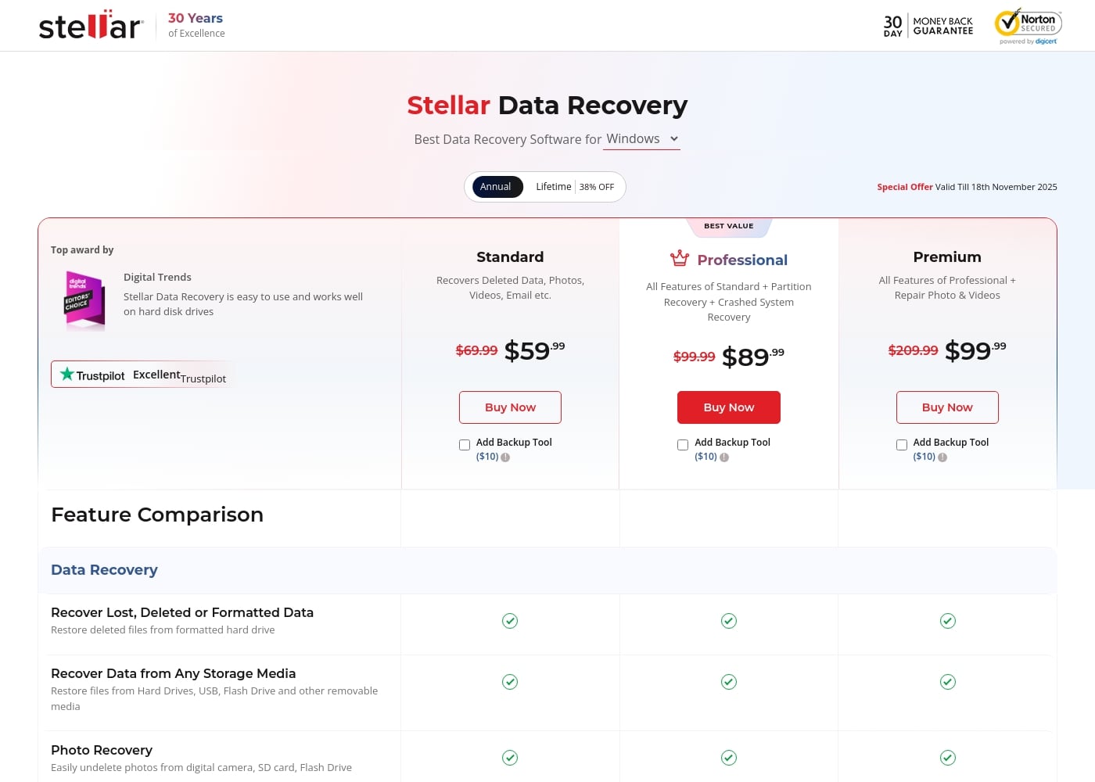Click Professional checkmark for Photo Recovery
The height and width of the screenshot is (782, 1095).
729,758
